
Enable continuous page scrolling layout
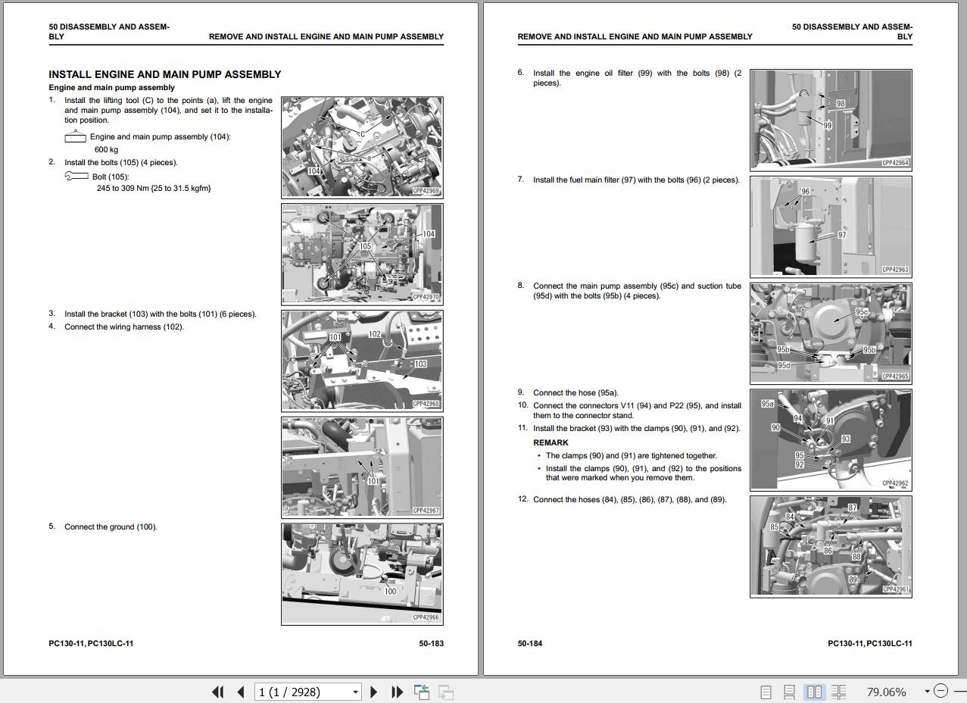click(x=789, y=692)
